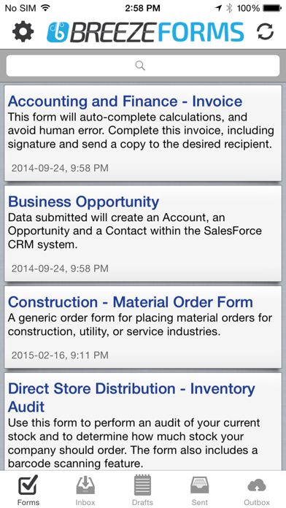The height and width of the screenshot is (508, 286).
Task: Tap the Business Opportunity 2014-09-24 timestamp
Action: (x=60, y=269)
